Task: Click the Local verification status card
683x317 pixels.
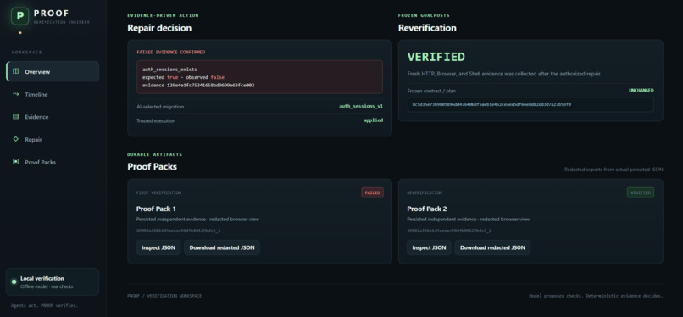Action: pos(53,281)
